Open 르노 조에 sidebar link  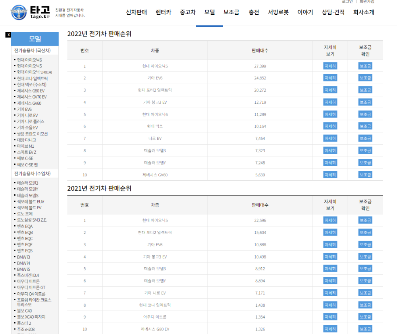point(25,214)
